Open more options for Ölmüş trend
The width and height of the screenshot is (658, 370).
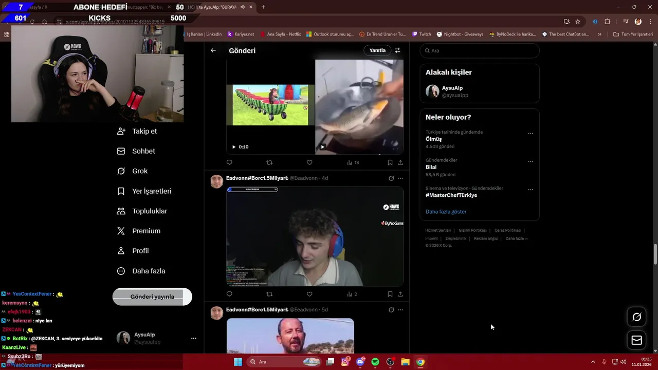click(531, 133)
